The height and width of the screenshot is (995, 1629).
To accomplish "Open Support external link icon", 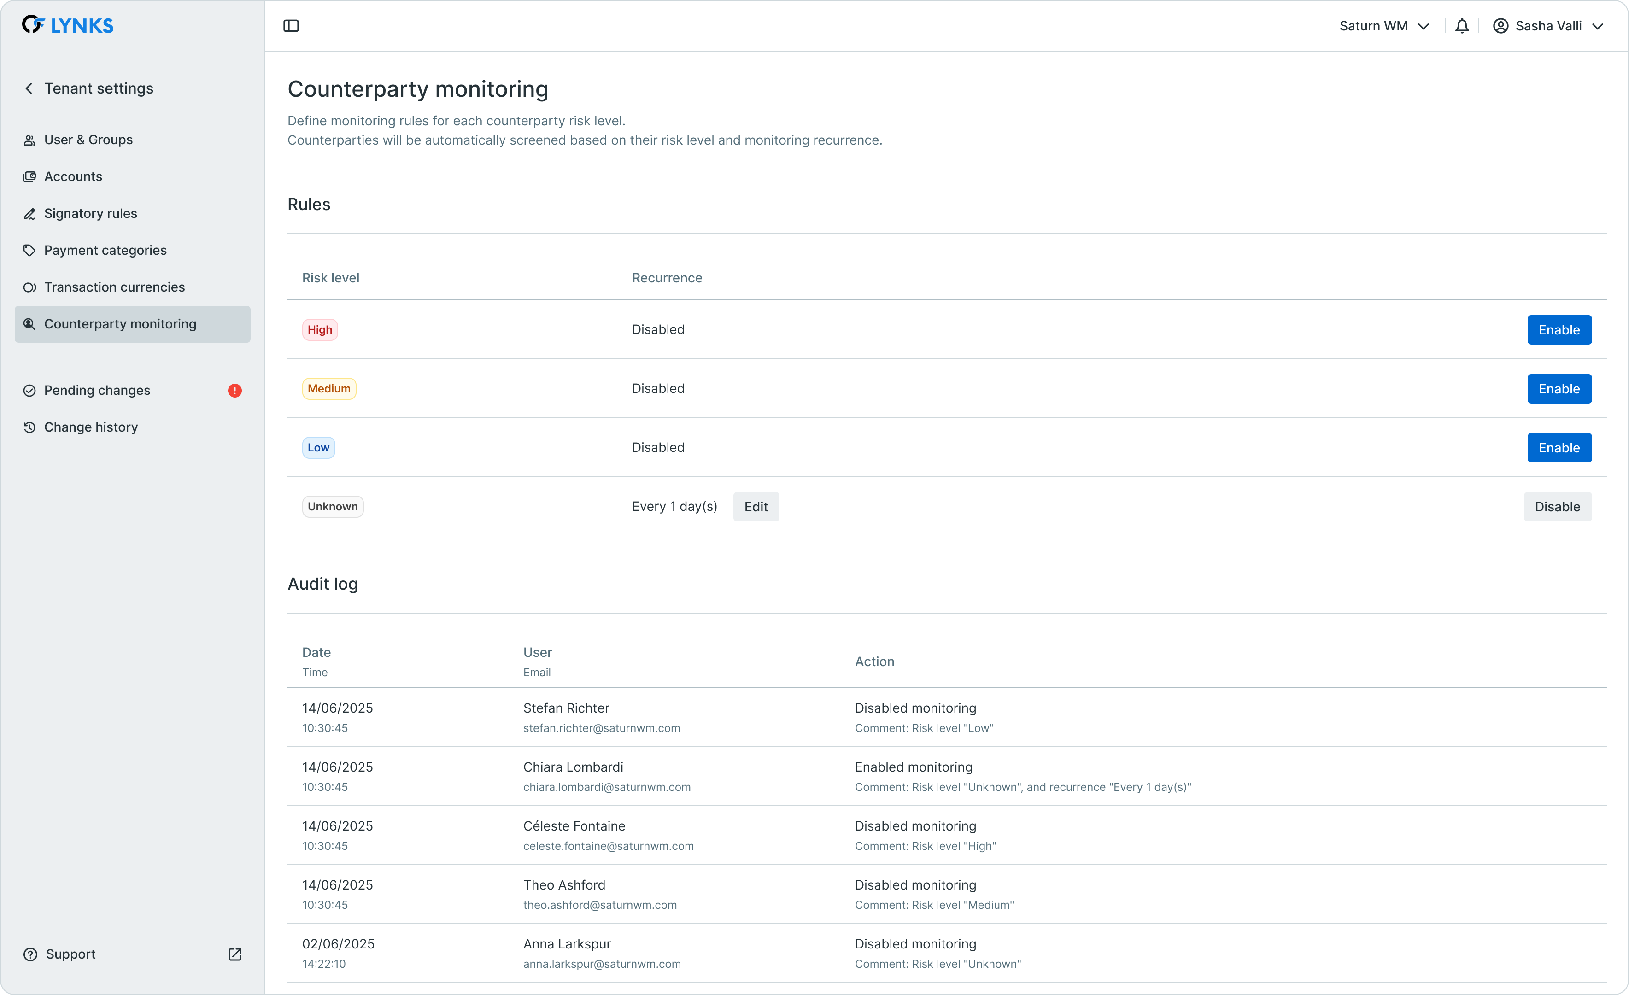I will click(234, 954).
